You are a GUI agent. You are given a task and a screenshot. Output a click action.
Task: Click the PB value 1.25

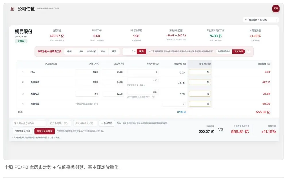(136, 36)
